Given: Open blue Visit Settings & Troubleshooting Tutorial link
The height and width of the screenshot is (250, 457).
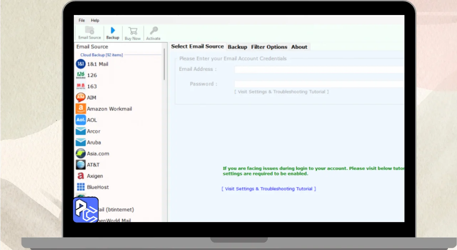Looking at the screenshot, I should [x=269, y=189].
